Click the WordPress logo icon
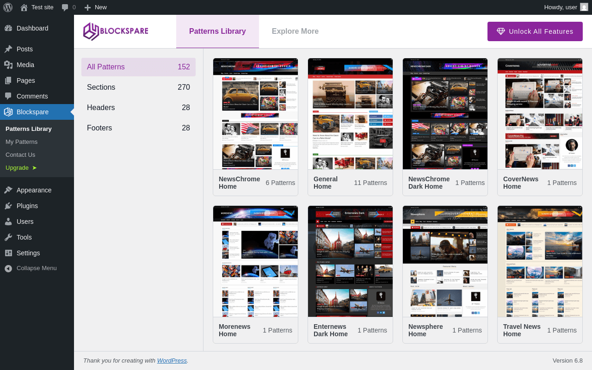592x370 pixels. 7,7
